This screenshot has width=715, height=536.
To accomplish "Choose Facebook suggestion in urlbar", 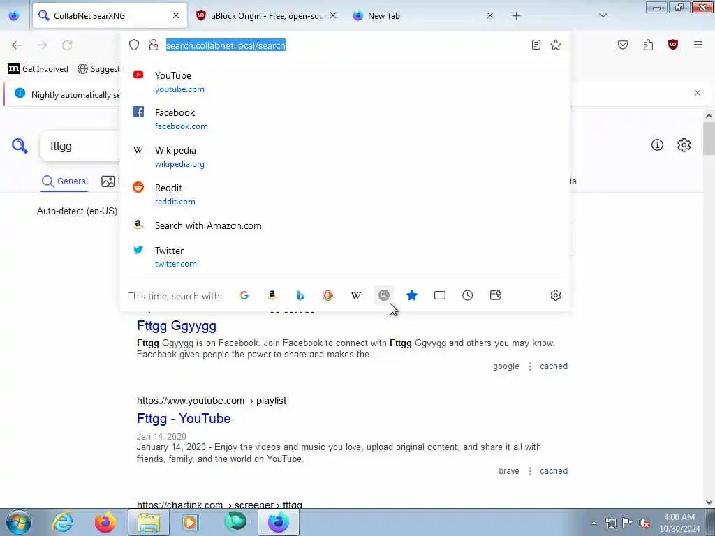I will click(344, 119).
